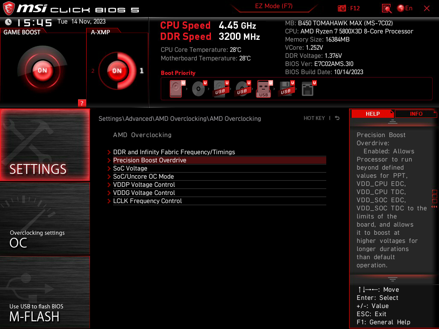439x329 pixels.
Task: Select the CD/DVD boot device icon
Action: [198, 89]
